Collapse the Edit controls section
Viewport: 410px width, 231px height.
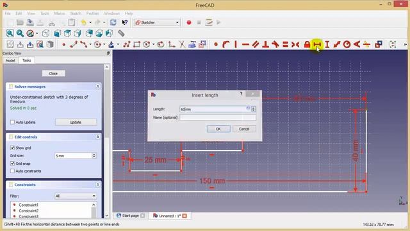tap(97, 137)
